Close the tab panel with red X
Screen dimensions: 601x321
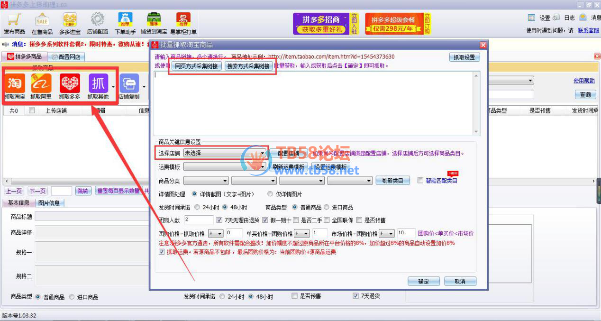(x=597, y=56)
